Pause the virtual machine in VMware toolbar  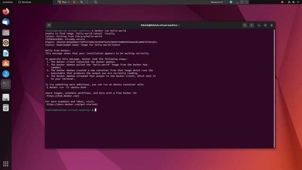click(74, 2)
